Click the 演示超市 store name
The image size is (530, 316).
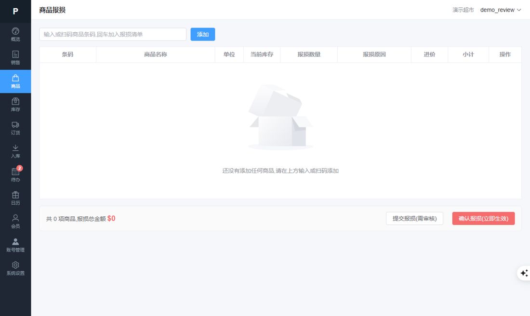[x=463, y=10]
